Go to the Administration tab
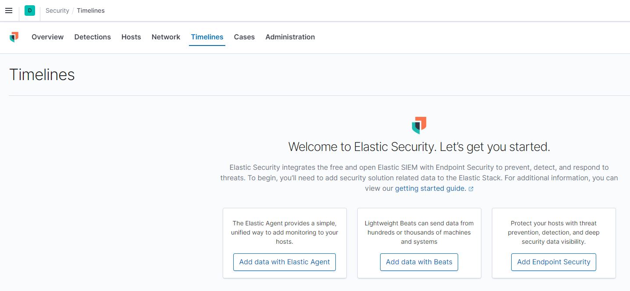This screenshot has width=630, height=291. [x=290, y=37]
